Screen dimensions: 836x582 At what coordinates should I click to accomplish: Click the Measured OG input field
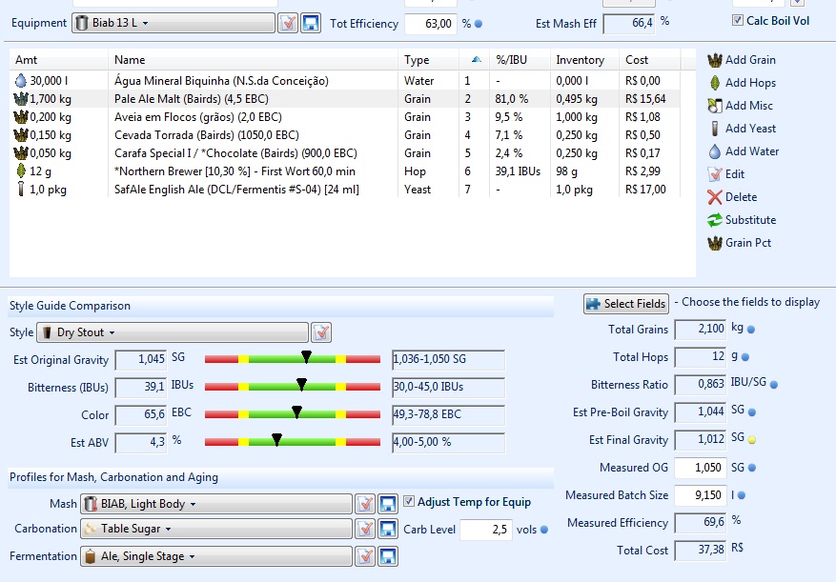click(x=700, y=468)
